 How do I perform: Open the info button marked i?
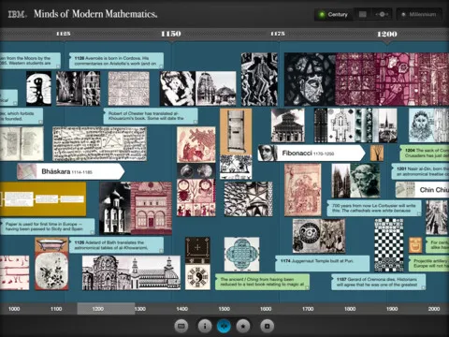[205, 326]
